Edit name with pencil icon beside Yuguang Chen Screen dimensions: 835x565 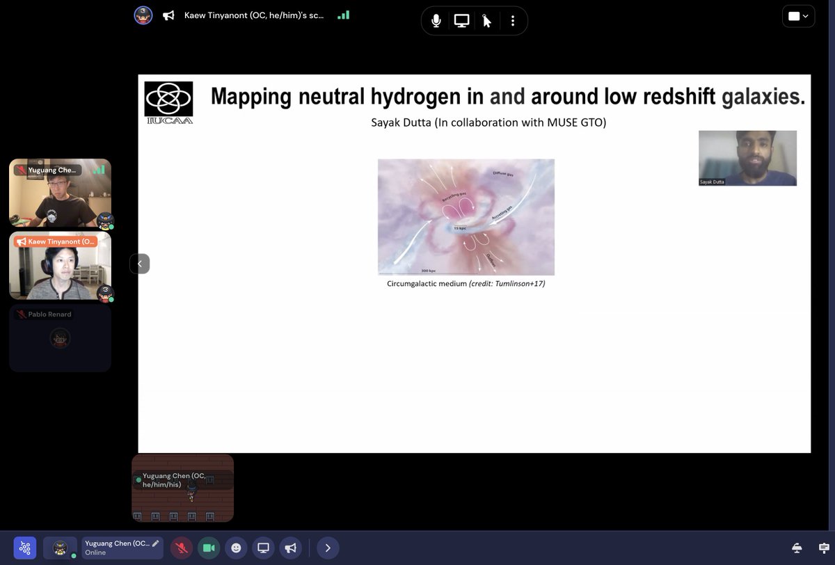[x=155, y=543]
